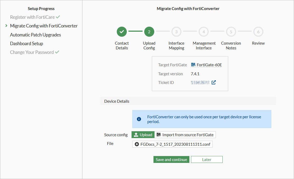294x179 pixels.
Task: Jump to step 6 Review
Action: pyautogui.click(x=258, y=32)
